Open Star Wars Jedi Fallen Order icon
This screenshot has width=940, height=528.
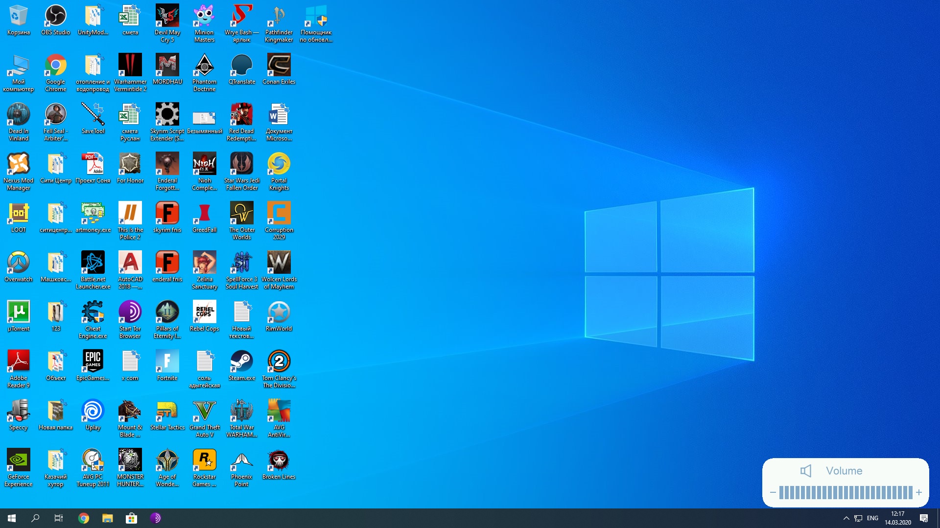pyautogui.click(x=241, y=172)
